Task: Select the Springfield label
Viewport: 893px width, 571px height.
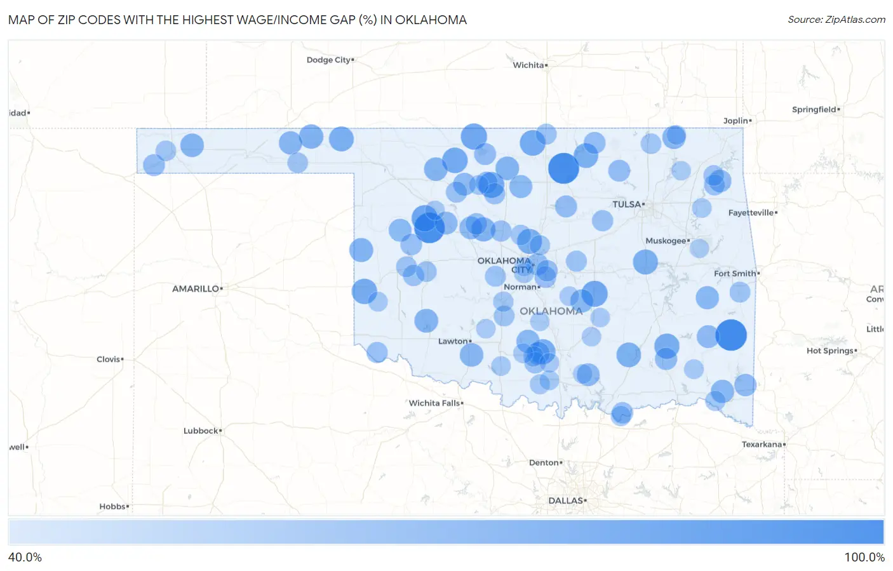Action: [x=814, y=109]
